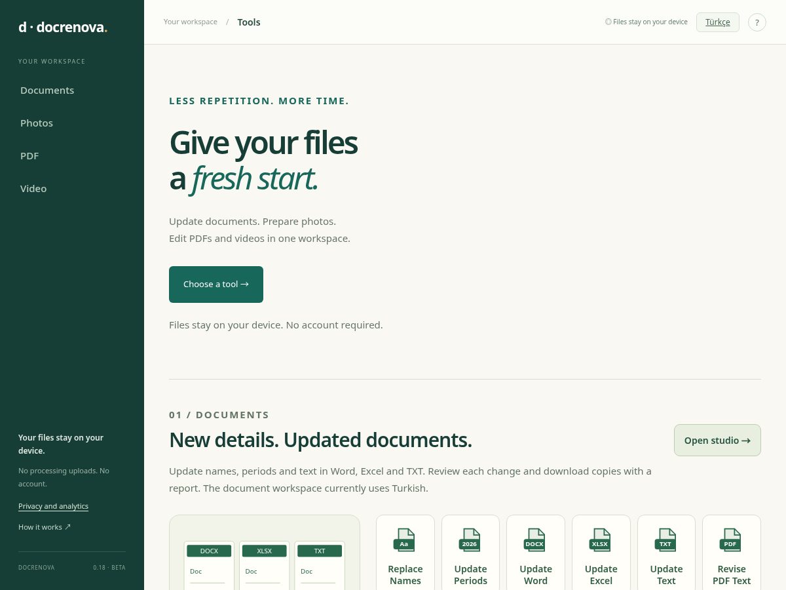Click the Update Text card label
Viewport: 786px width, 590px height.
(x=666, y=575)
